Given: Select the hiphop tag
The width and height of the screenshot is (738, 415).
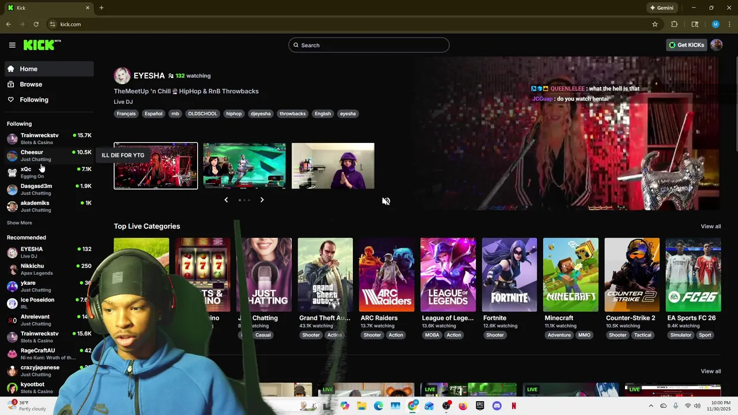Looking at the screenshot, I should (234, 114).
